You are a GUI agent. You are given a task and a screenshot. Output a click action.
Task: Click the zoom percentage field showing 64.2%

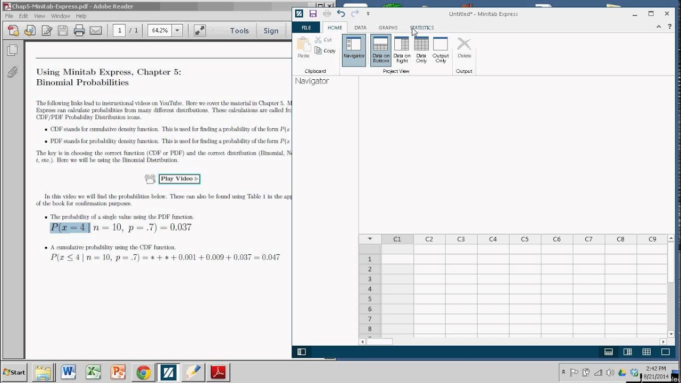[160, 30]
